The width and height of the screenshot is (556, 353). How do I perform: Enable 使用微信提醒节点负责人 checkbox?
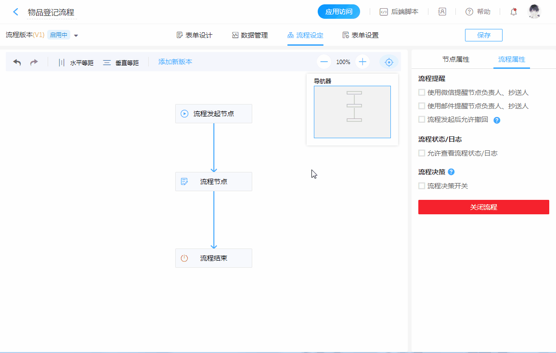[x=422, y=92]
